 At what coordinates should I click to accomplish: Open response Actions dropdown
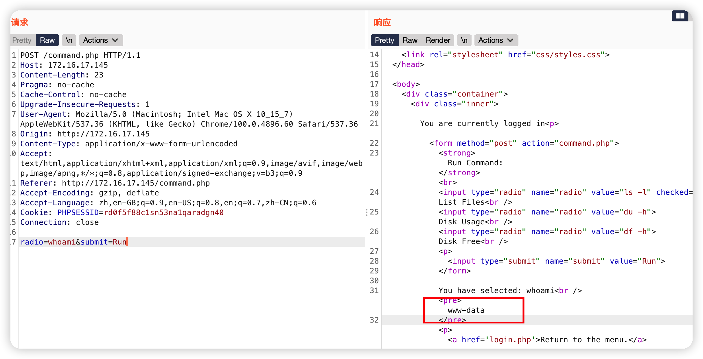tap(496, 40)
